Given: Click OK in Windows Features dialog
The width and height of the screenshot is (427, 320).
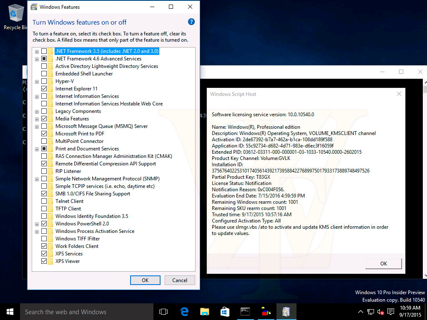Looking at the screenshot, I should (x=145, y=280).
